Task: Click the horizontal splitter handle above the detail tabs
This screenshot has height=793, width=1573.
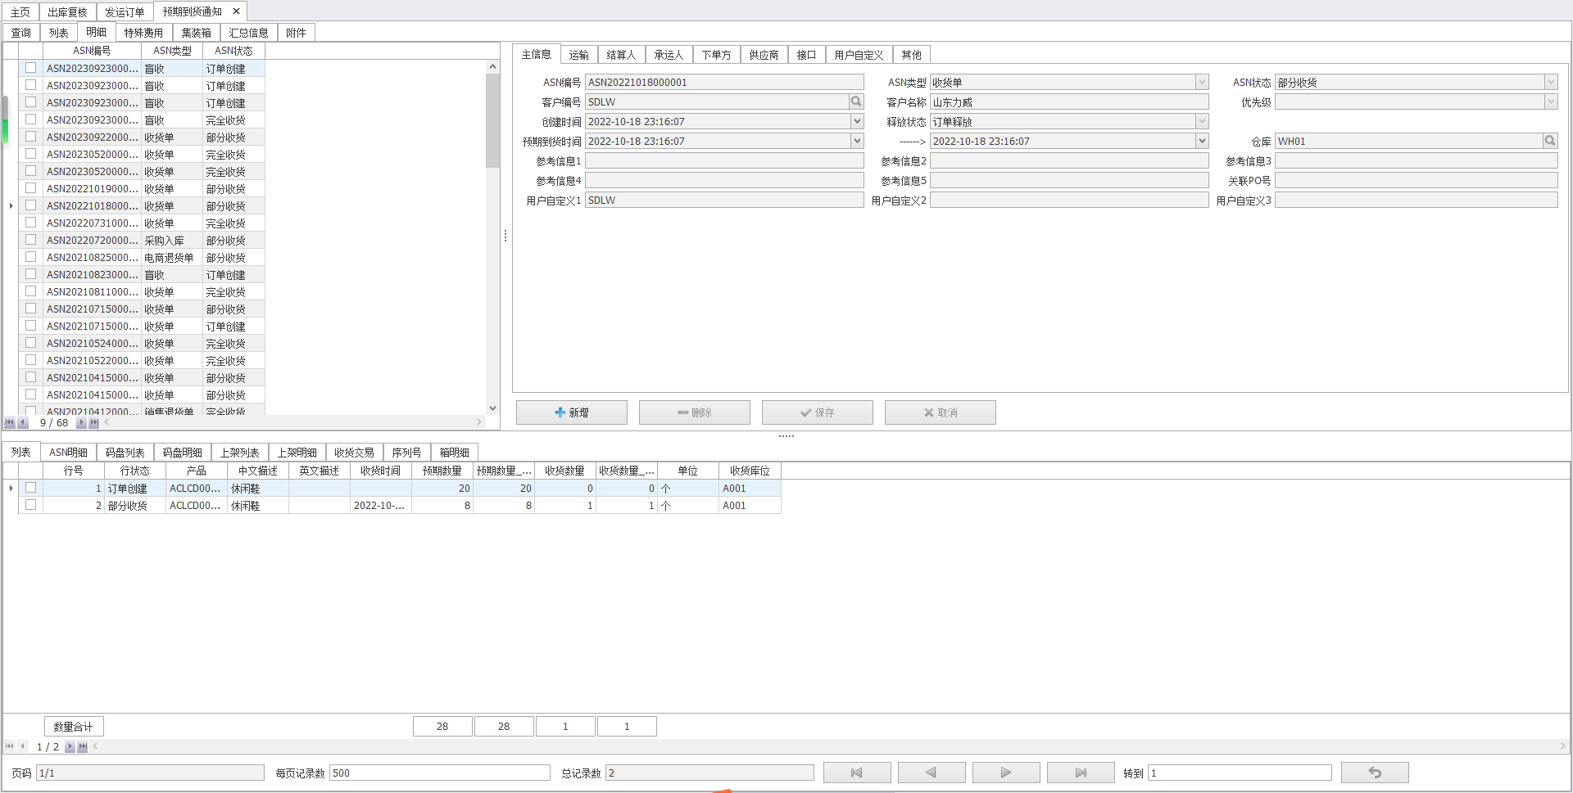Action: click(786, 436)
